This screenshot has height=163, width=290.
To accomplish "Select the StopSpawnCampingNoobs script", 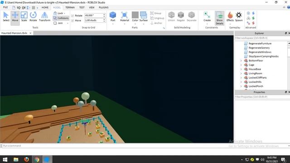I will click(x=263, y=56).
